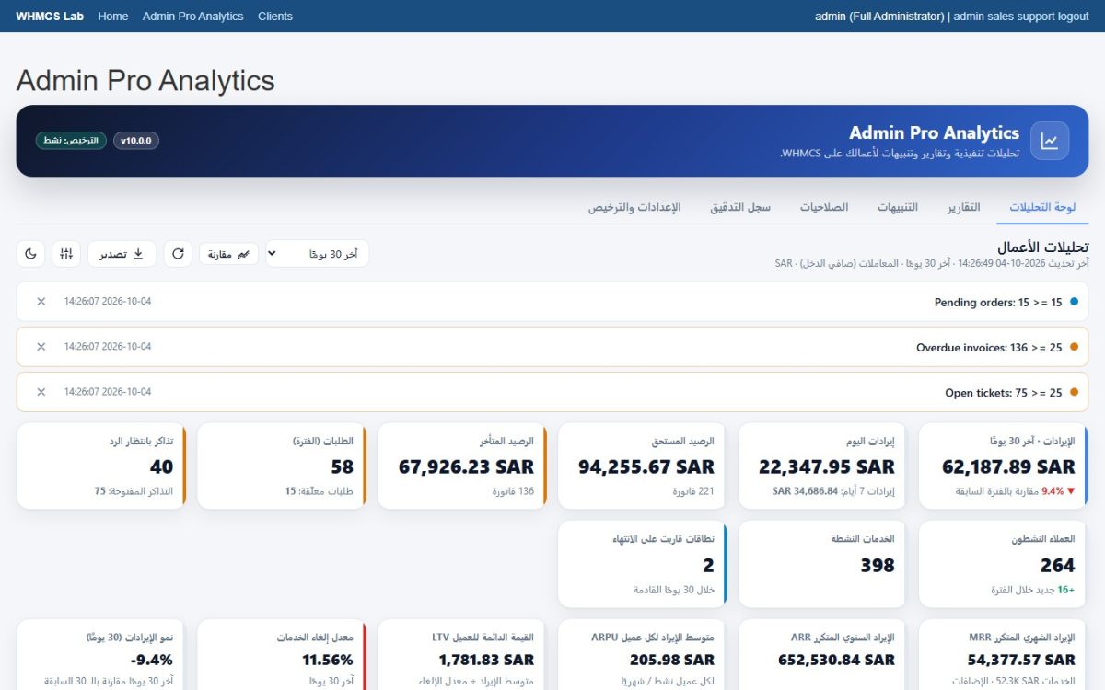The image size is (1105, 690).
Task: Click the ARR value 652,530.84 SAR
Action: tap(836, 660)
